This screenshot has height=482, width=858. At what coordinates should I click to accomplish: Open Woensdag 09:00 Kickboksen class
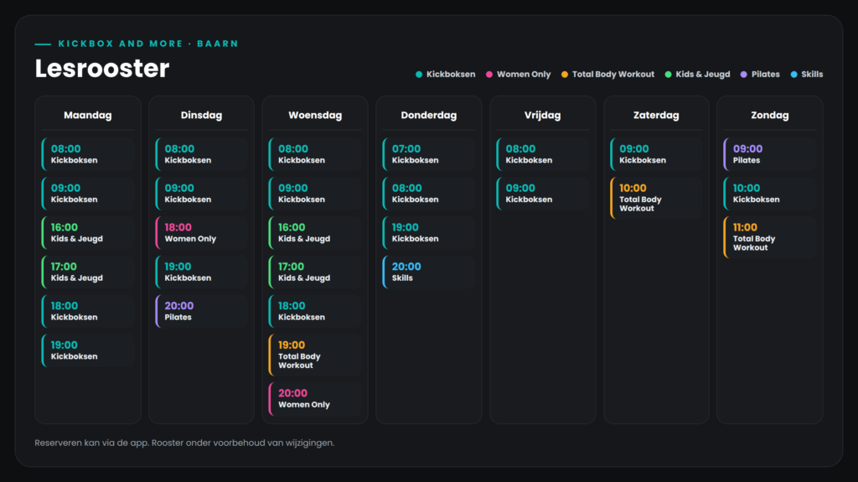[315, 194]
